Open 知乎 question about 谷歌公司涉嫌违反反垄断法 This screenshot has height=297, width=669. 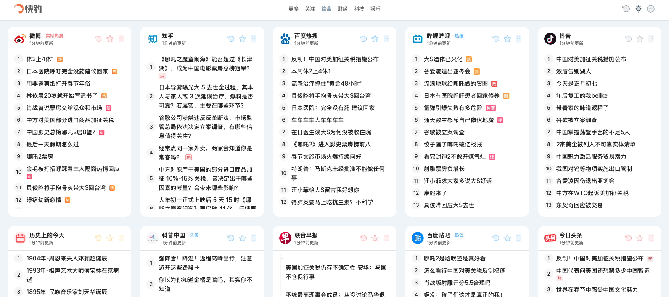(x=206, y=127)
